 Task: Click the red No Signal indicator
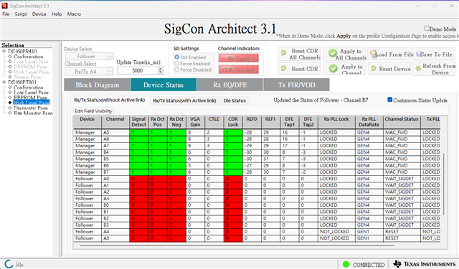[238, 59]
